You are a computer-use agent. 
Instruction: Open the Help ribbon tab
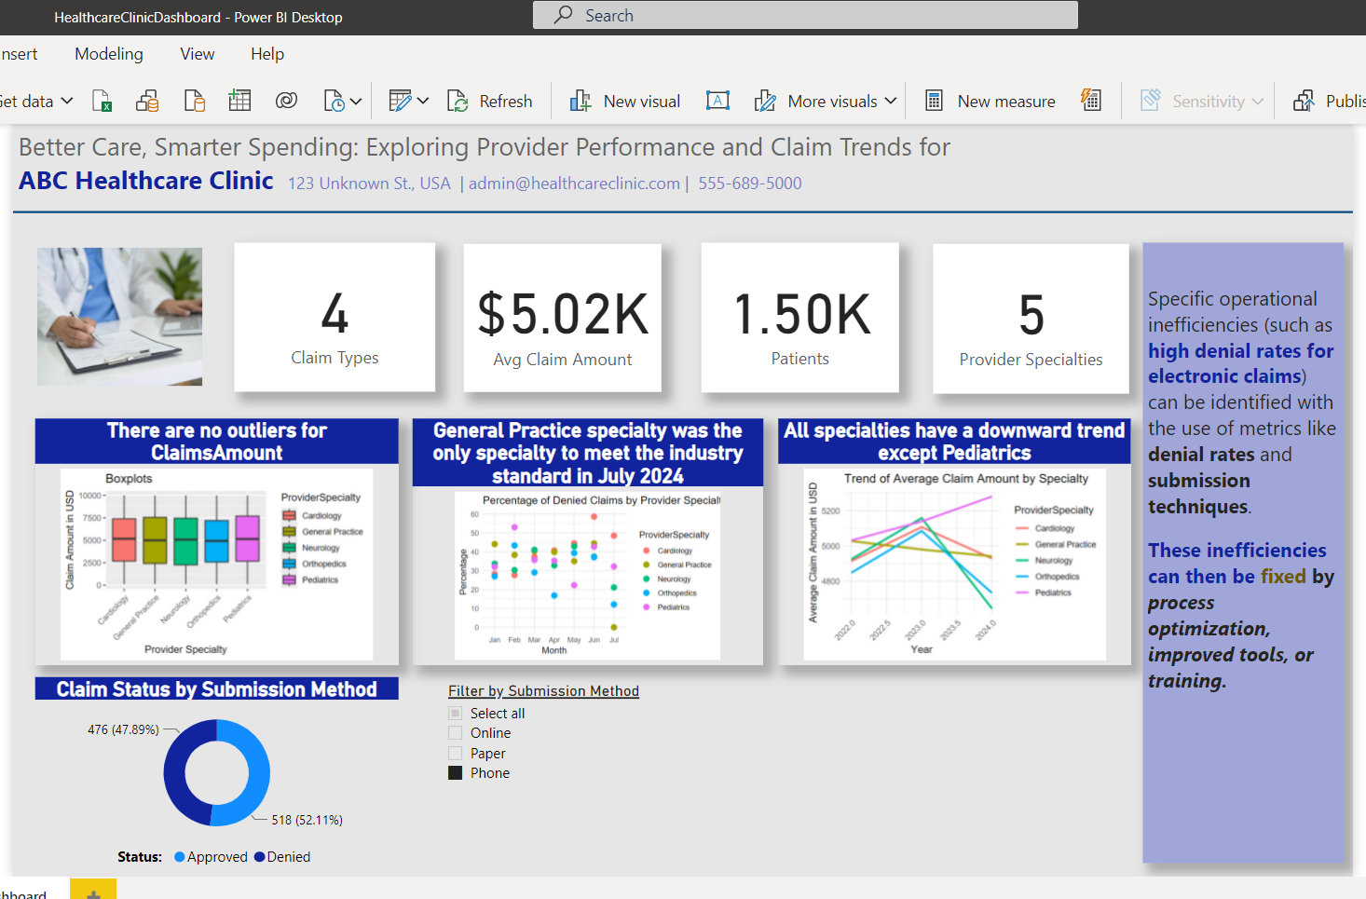(267, 54)
